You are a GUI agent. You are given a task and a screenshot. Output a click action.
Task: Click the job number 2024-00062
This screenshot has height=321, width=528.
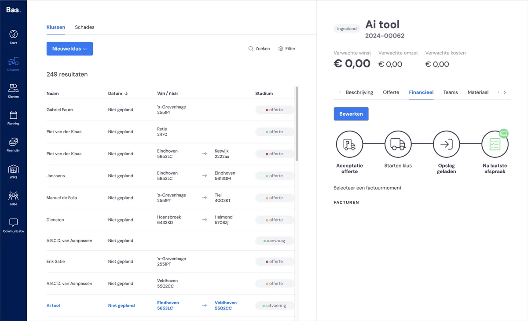point(385,36)
